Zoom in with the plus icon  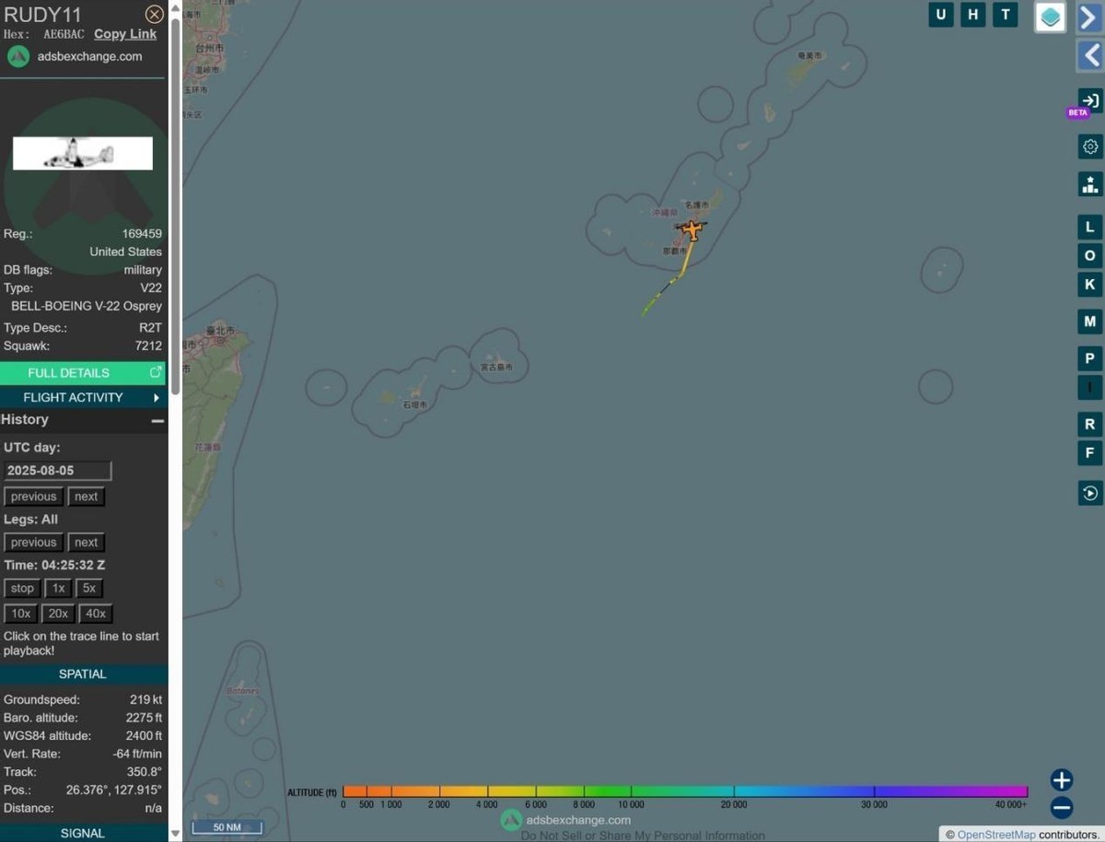[1061, 780]
